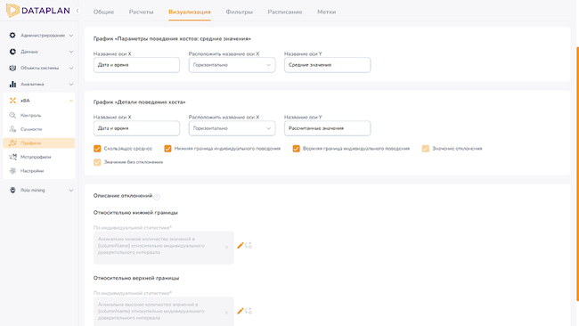Clear the lower boundary description with X
This screenshot has height=326, width=579.
coord(226,248)
